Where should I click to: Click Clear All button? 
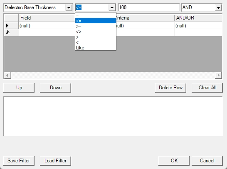[x=207, y=88]
